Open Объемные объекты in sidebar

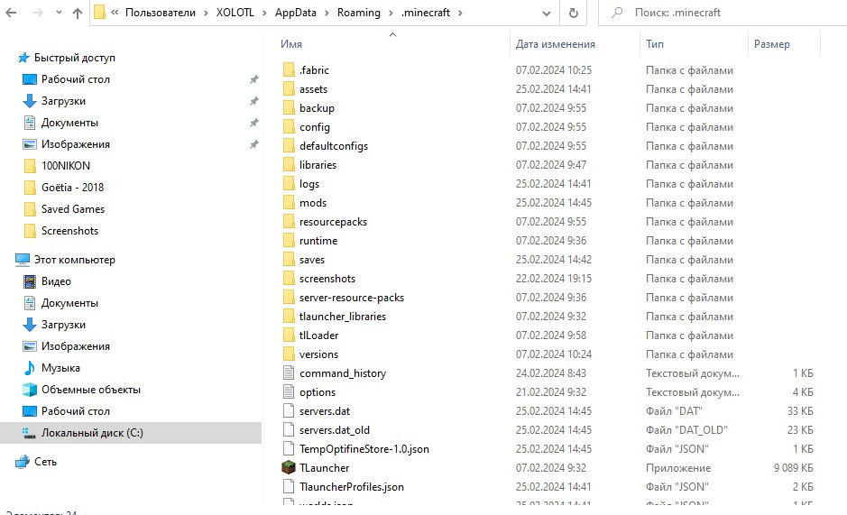(91, 390)
